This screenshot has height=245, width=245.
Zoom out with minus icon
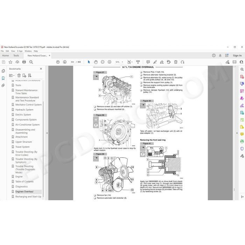pos(103,62)
